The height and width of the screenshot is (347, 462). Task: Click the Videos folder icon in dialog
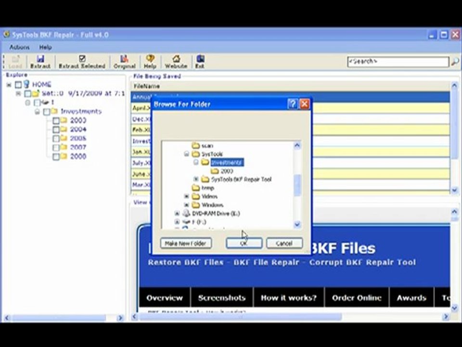(196, 196)
